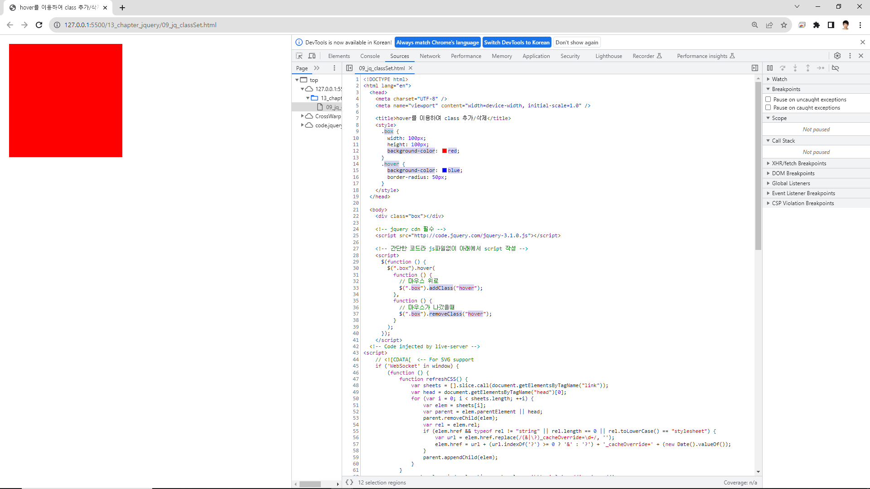
Task: Click the deactivate breakpoints icon
Action: coord(836,68)
